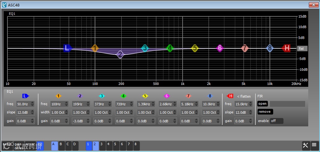Adjust low shelf 12.0dB slope stepper

click(32, 112)
